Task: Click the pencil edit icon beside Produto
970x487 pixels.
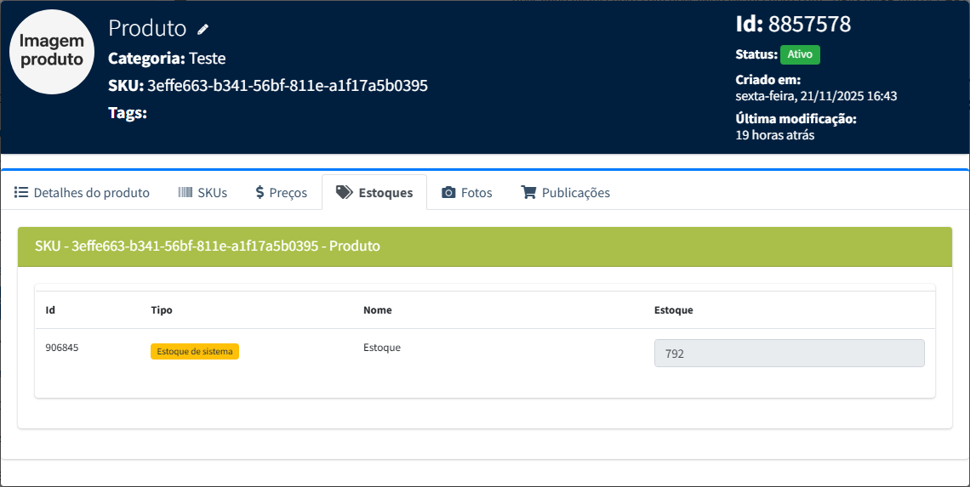Action: (203, 30)
